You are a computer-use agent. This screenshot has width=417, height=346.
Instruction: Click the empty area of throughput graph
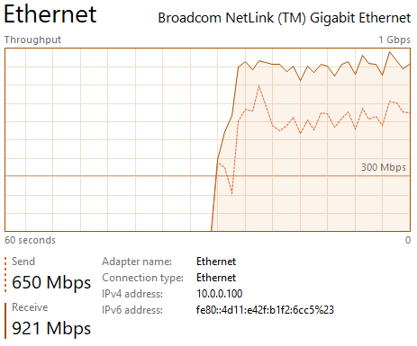coord(108,120)
